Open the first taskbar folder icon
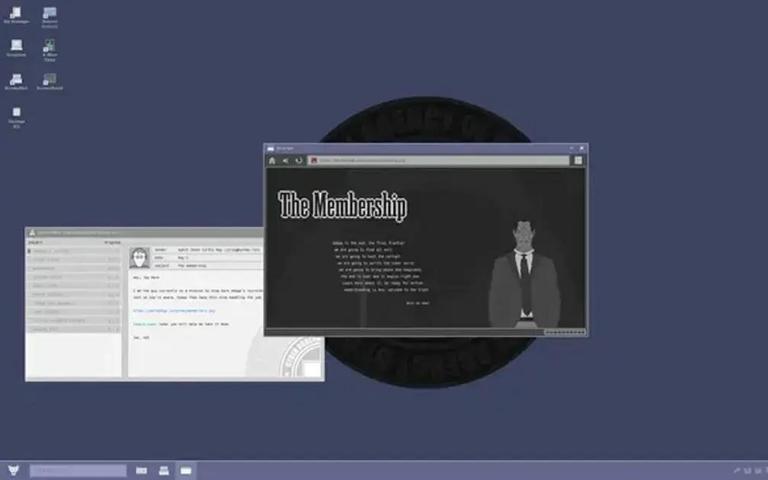This screenshot has height=480, width=768. 142,471
